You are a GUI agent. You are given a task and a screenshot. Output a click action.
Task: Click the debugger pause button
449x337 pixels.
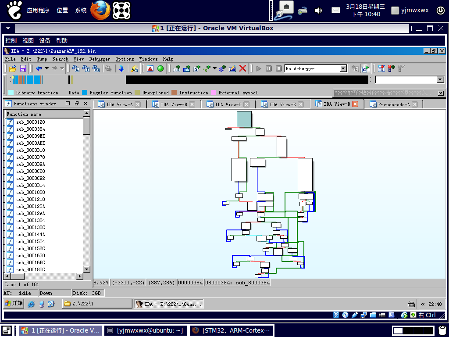pos(269,68)
